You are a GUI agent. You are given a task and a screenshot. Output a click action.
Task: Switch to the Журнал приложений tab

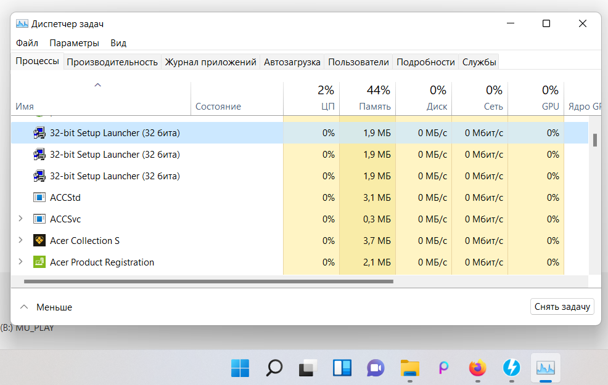(x=210, y=62)
